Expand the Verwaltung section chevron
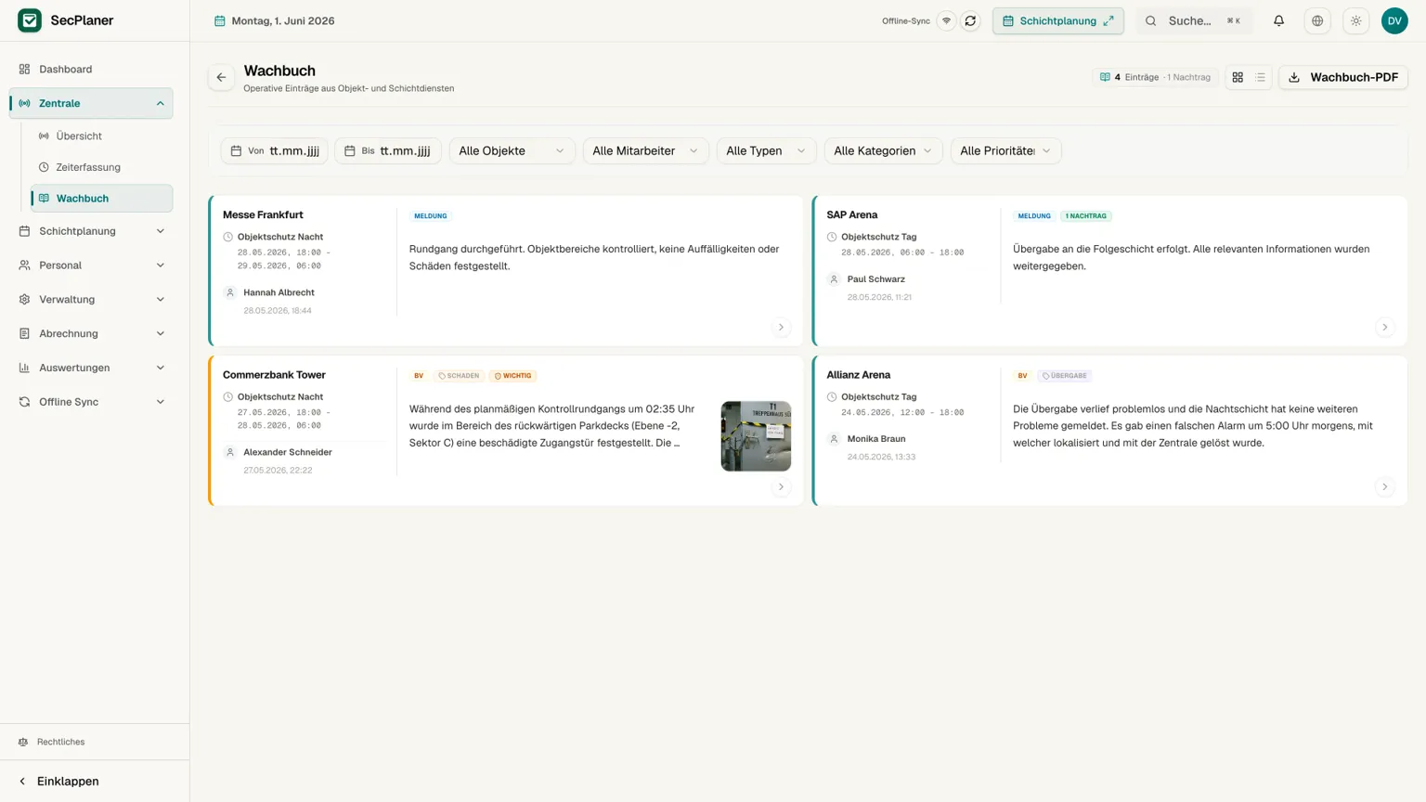Viewport: 1426px width, 802px height. click(x=160, y=299)
